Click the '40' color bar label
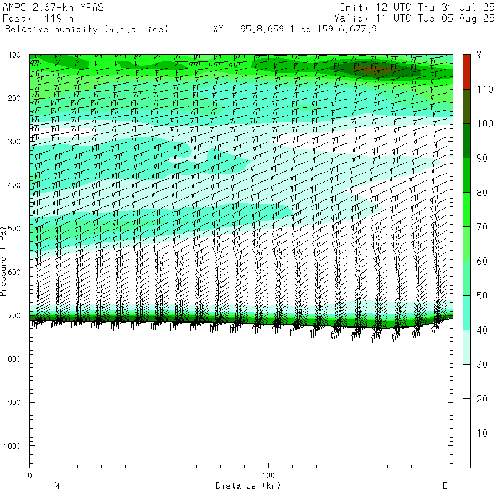498x498 pixels. click(482, 330)
